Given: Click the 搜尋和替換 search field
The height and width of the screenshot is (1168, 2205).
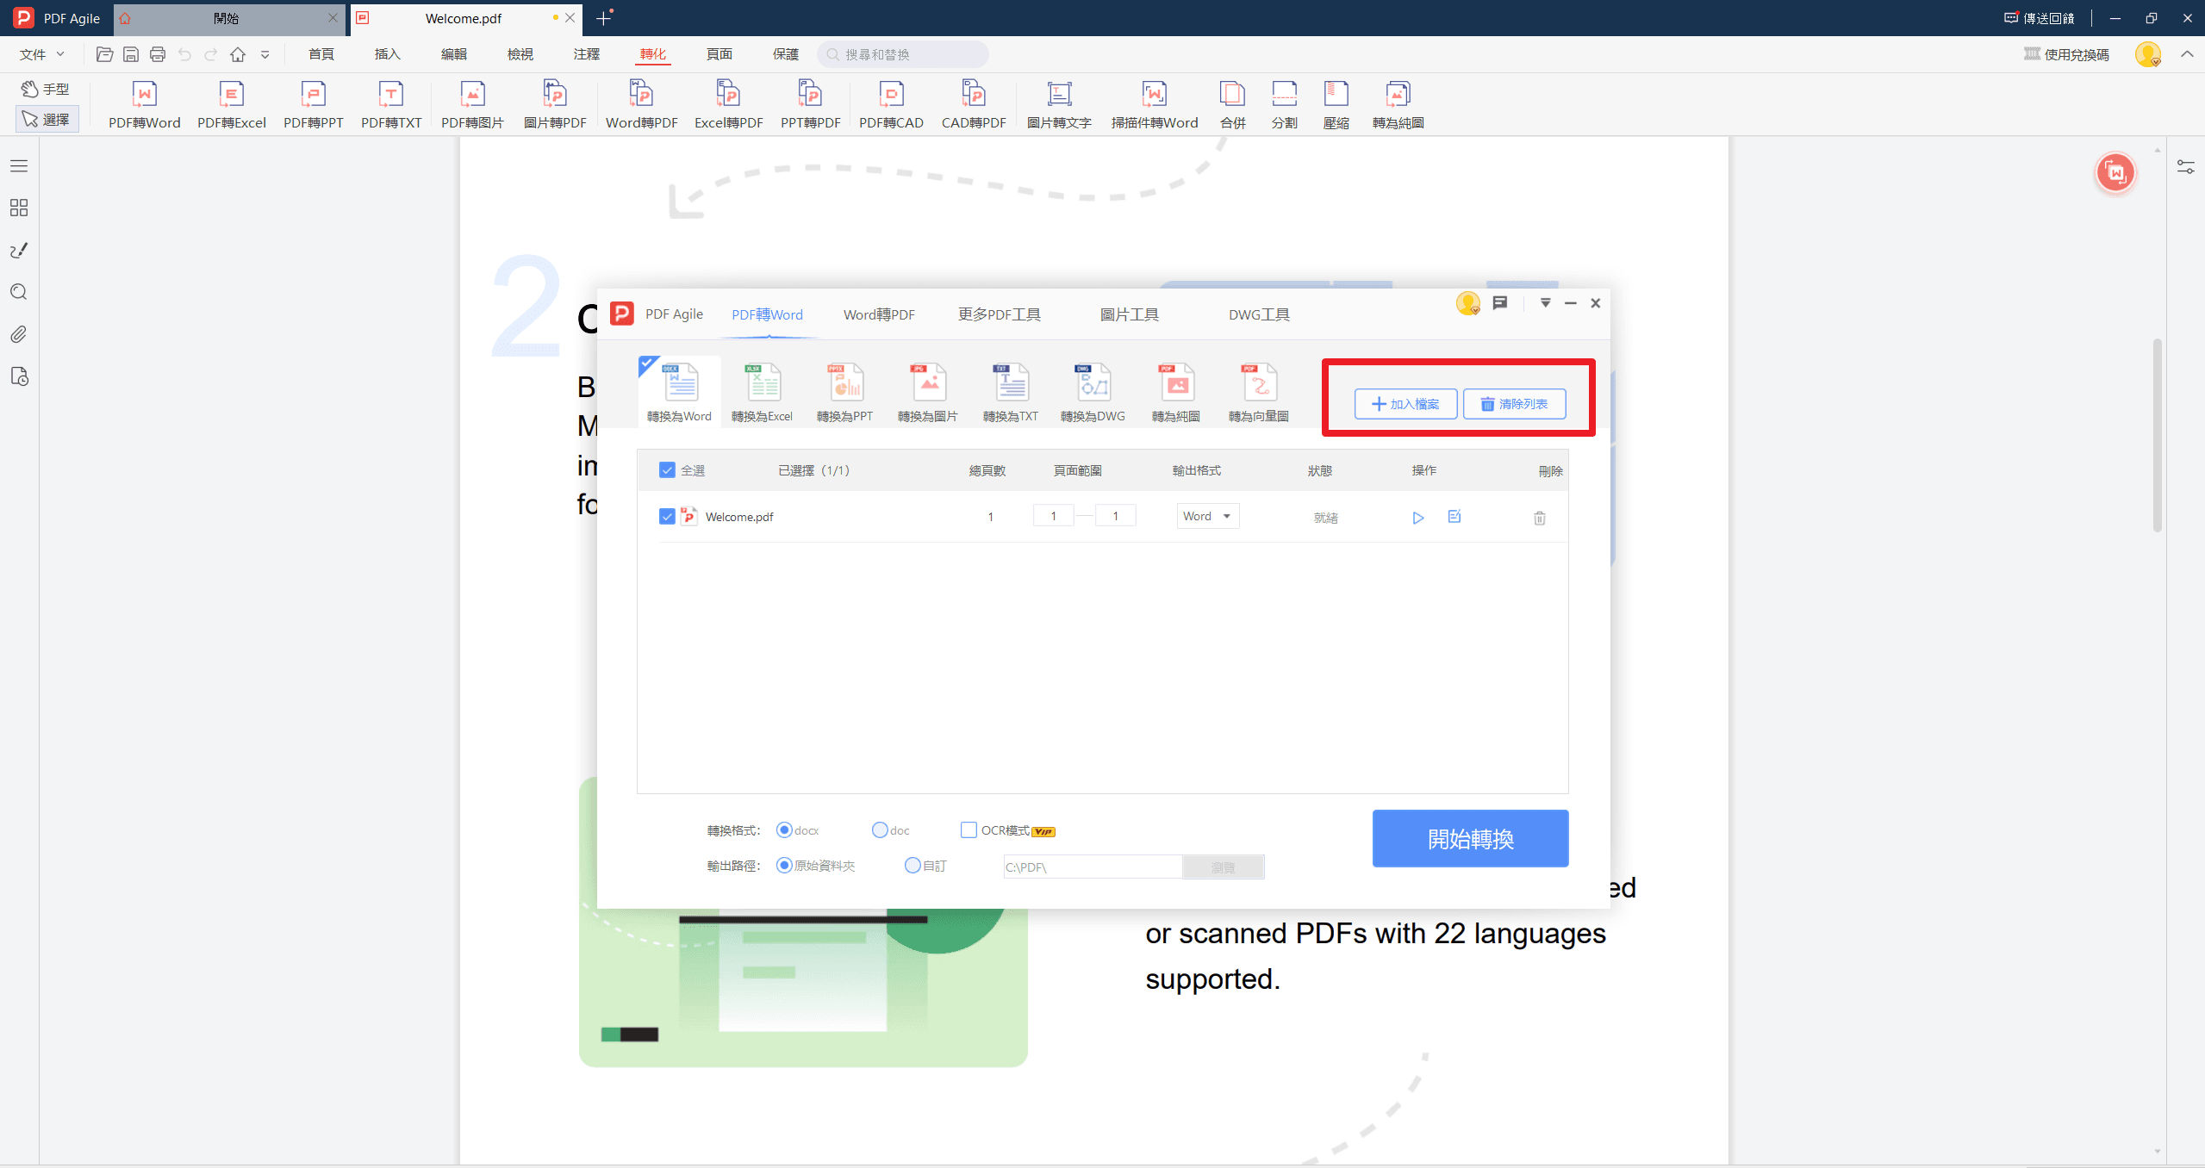Looking at the screenshot, I should click(902, 54).
